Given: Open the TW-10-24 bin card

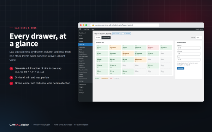Looking at the screenshot, I should (x=128, y=72).
